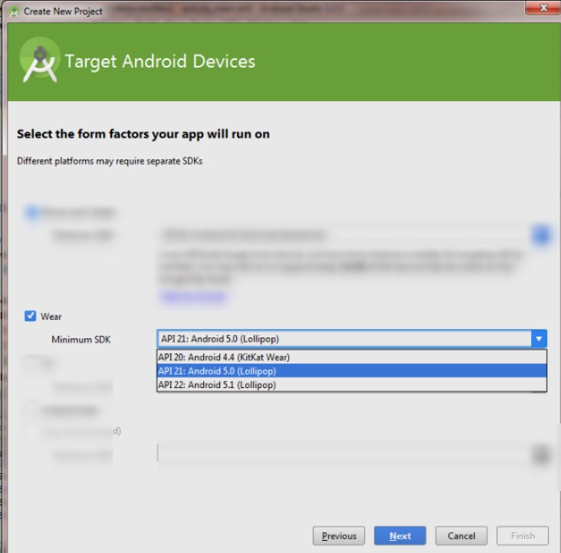Proceed with the Next button
Screen dimensions: 561x553
[400, 536]
